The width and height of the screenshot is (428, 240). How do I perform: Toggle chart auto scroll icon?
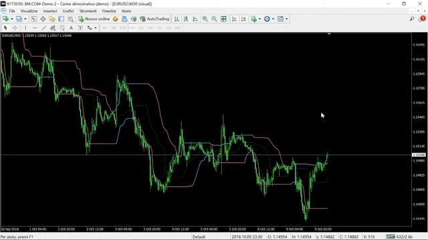point(234,19)
